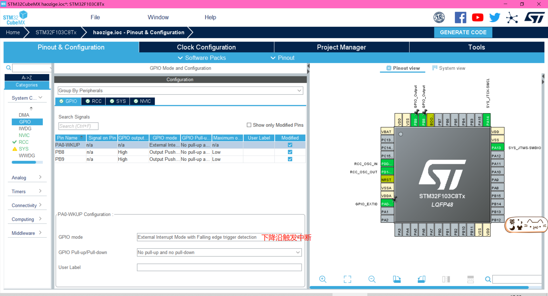
Task: Click the categories search magnifier icon
Action: click(x=9, y=68)
